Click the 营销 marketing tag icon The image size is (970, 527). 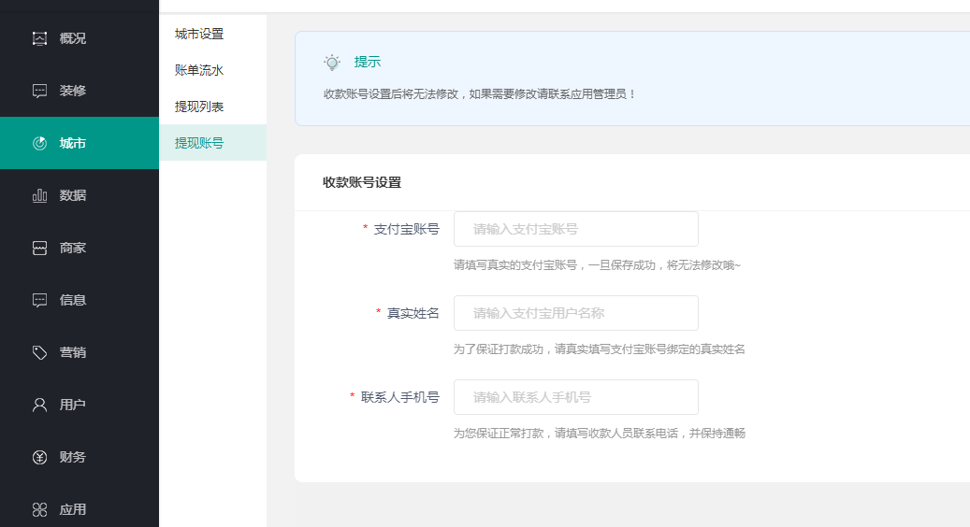(x=39, y=352)
